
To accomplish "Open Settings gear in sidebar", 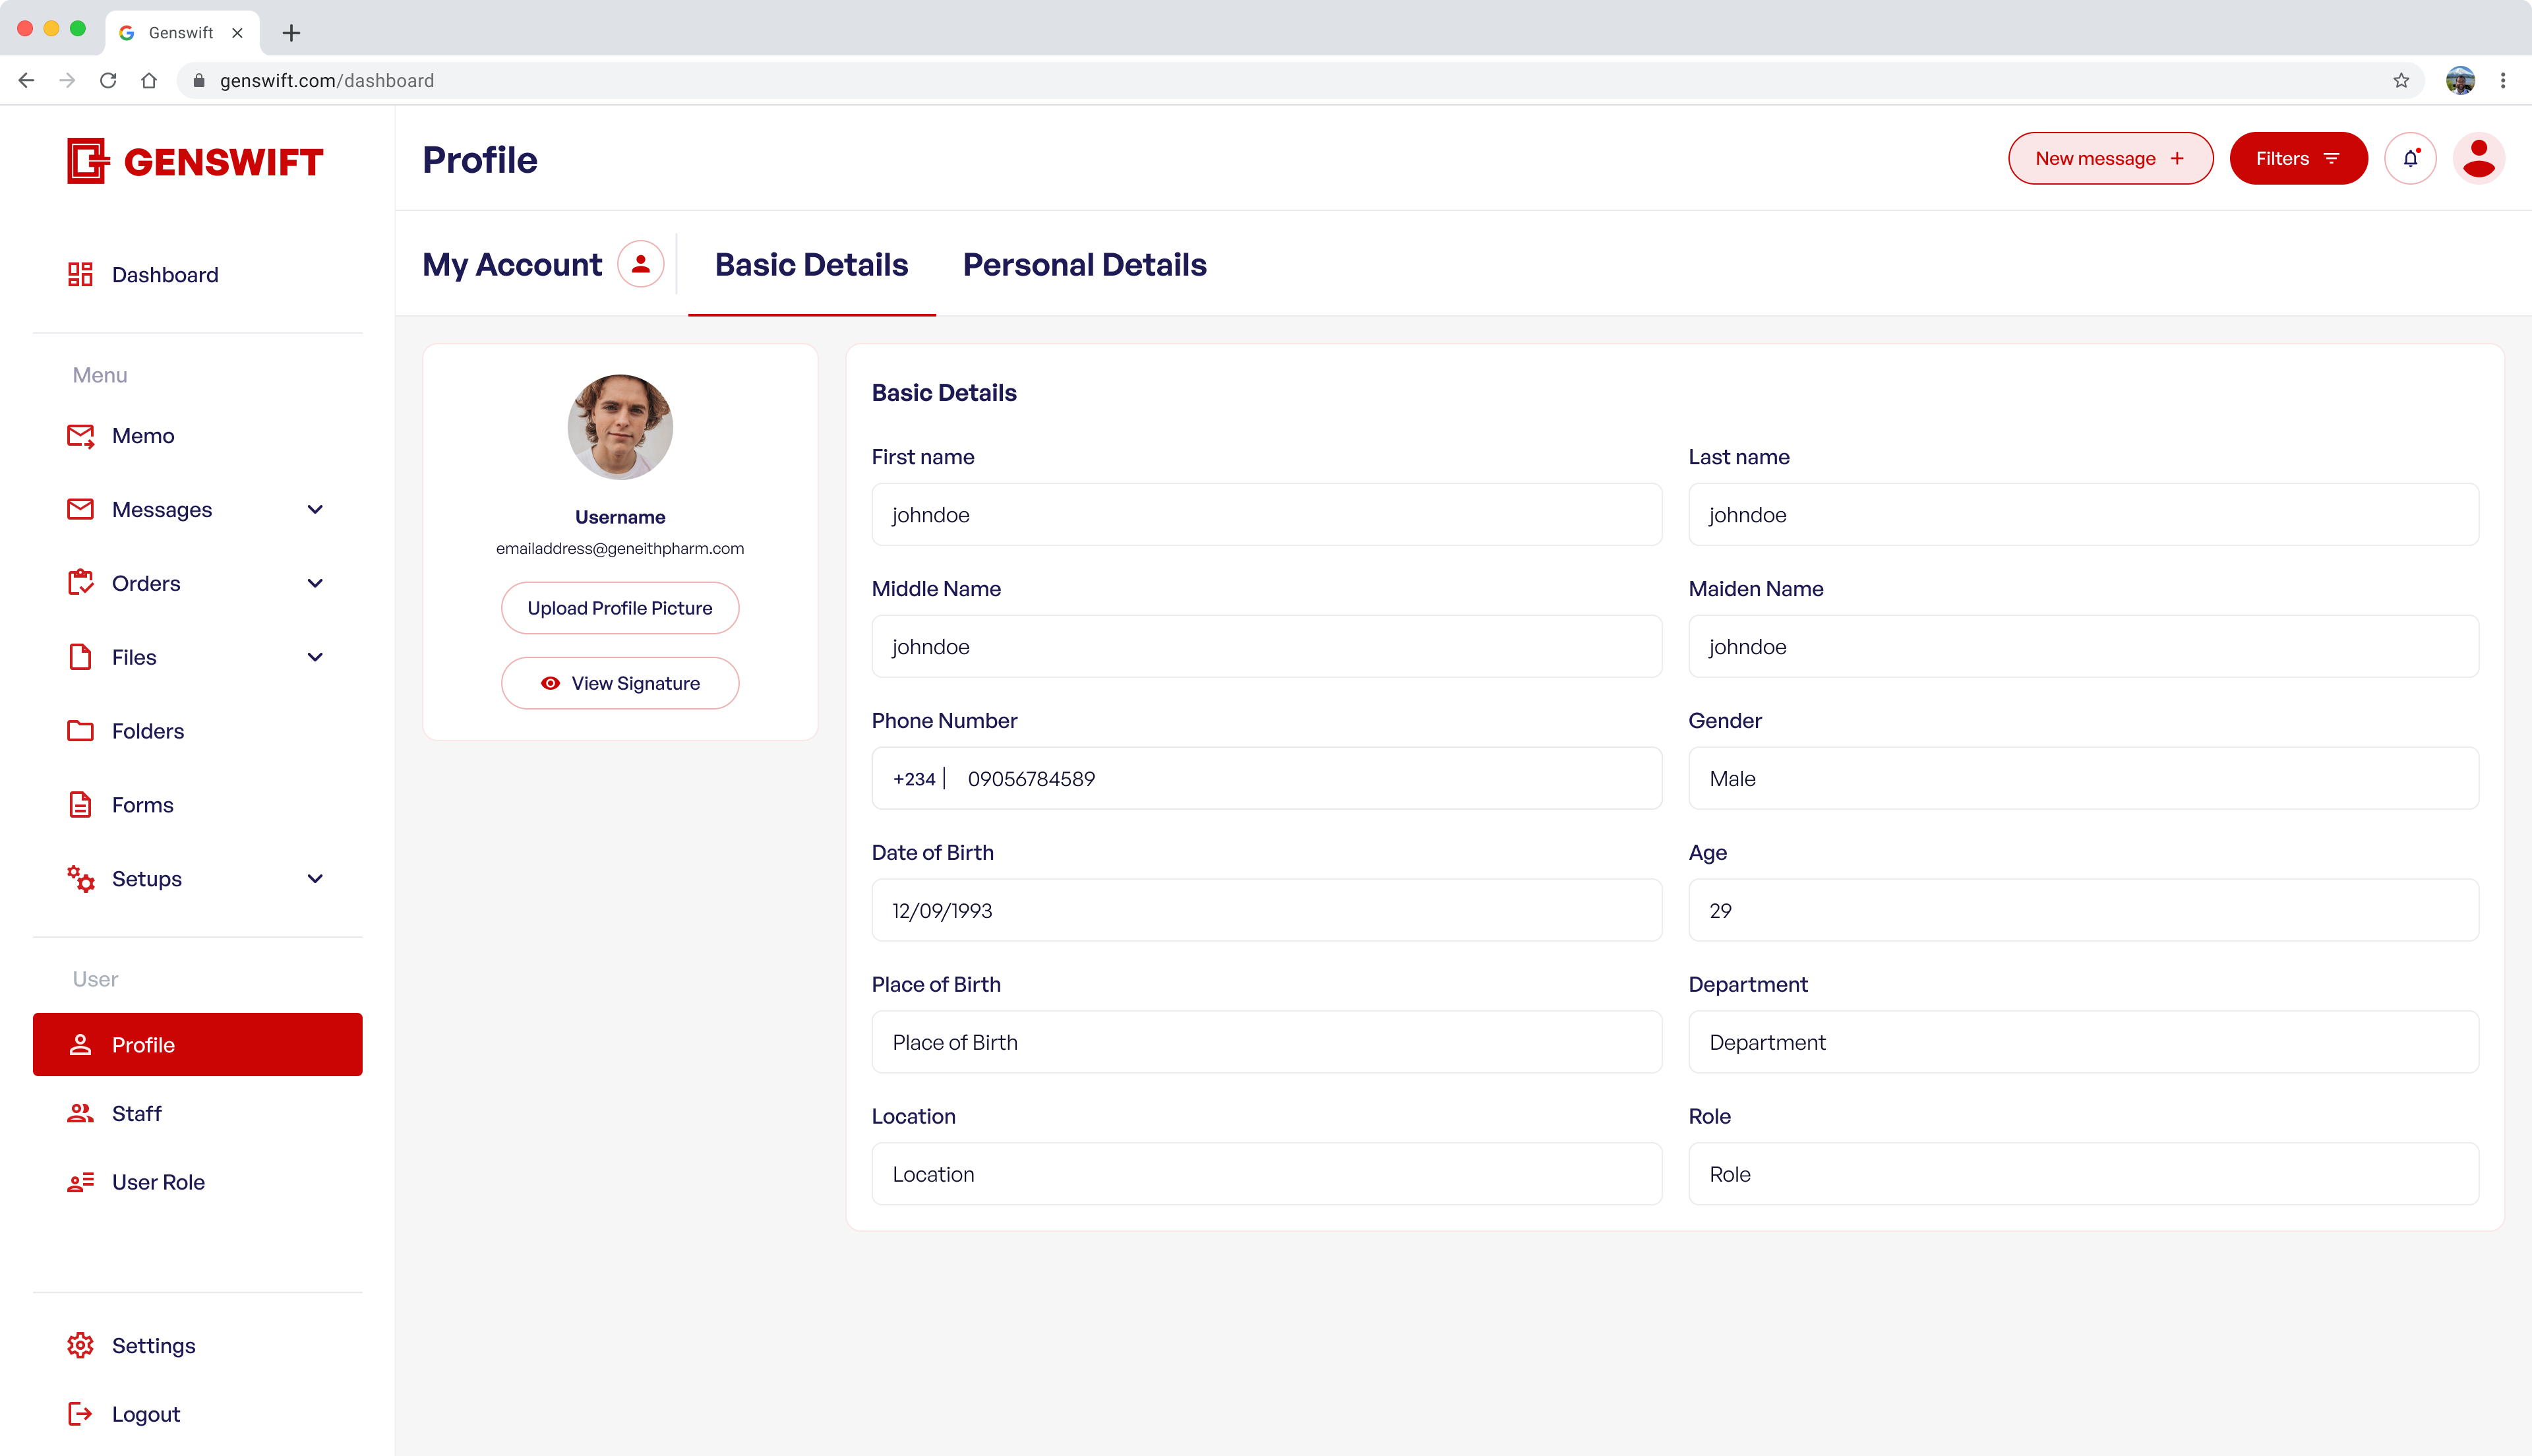I will coord(81,1345).
